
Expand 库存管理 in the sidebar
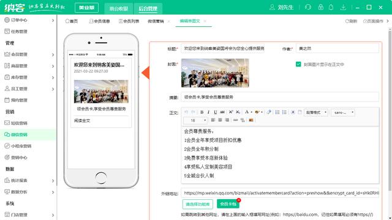[53, 78]
